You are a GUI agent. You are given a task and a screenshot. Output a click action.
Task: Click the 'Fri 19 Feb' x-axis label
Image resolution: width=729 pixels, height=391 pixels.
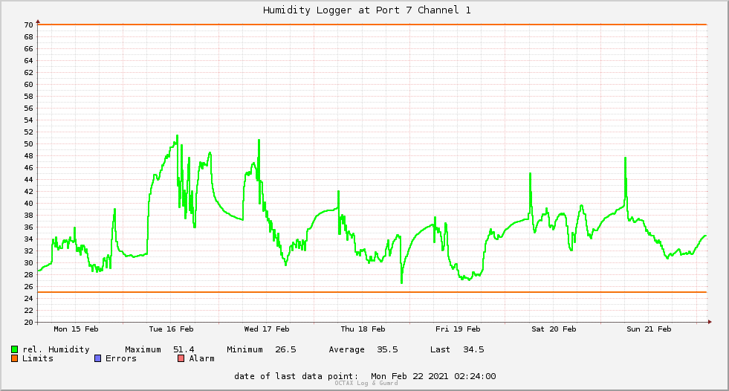[x=458, y=329]
